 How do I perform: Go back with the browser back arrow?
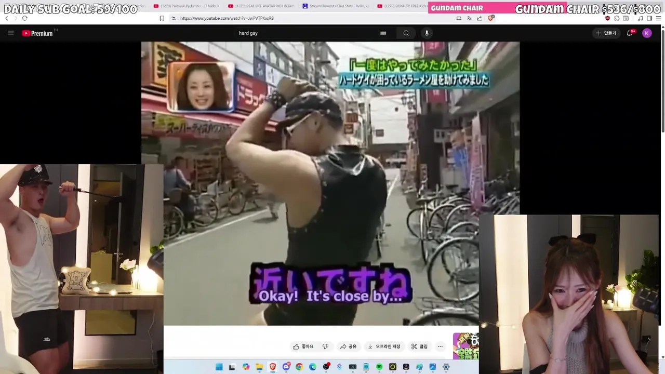[7, 18]
